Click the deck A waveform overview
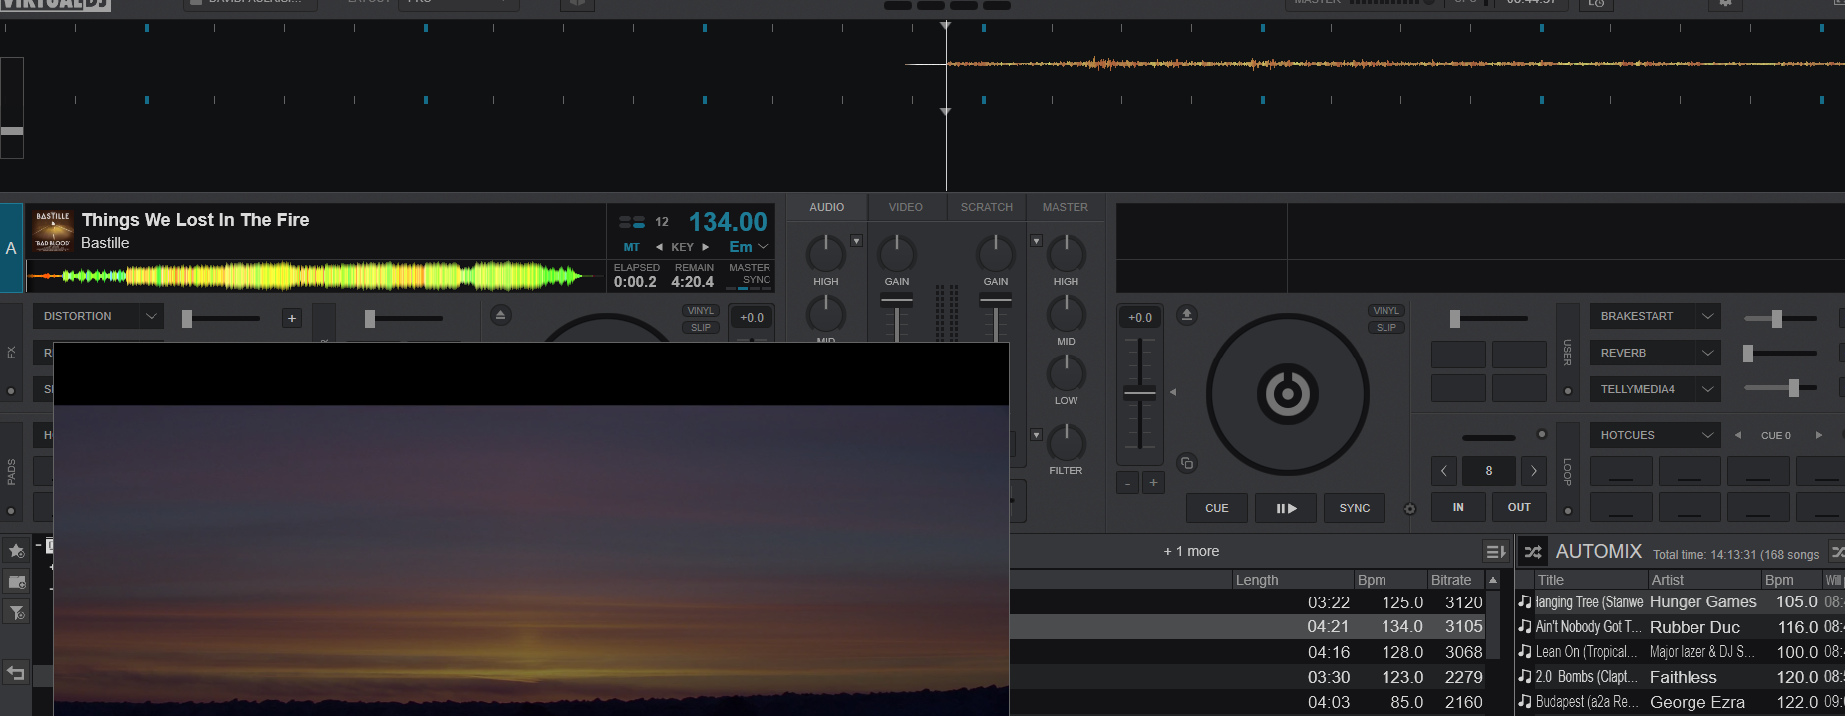 point(314,276)
